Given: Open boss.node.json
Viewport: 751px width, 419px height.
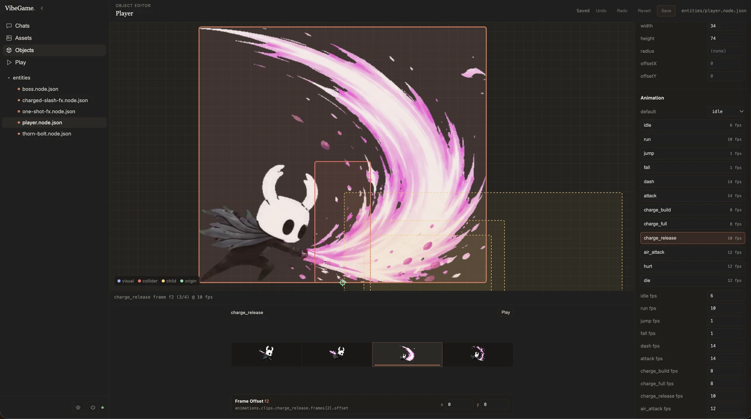Looking at the screenshot, I should point(54,89).
